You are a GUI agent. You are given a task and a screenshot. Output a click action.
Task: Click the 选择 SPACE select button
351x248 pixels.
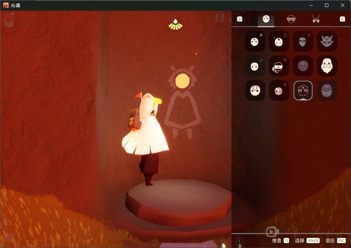click(x=307, y=240)
